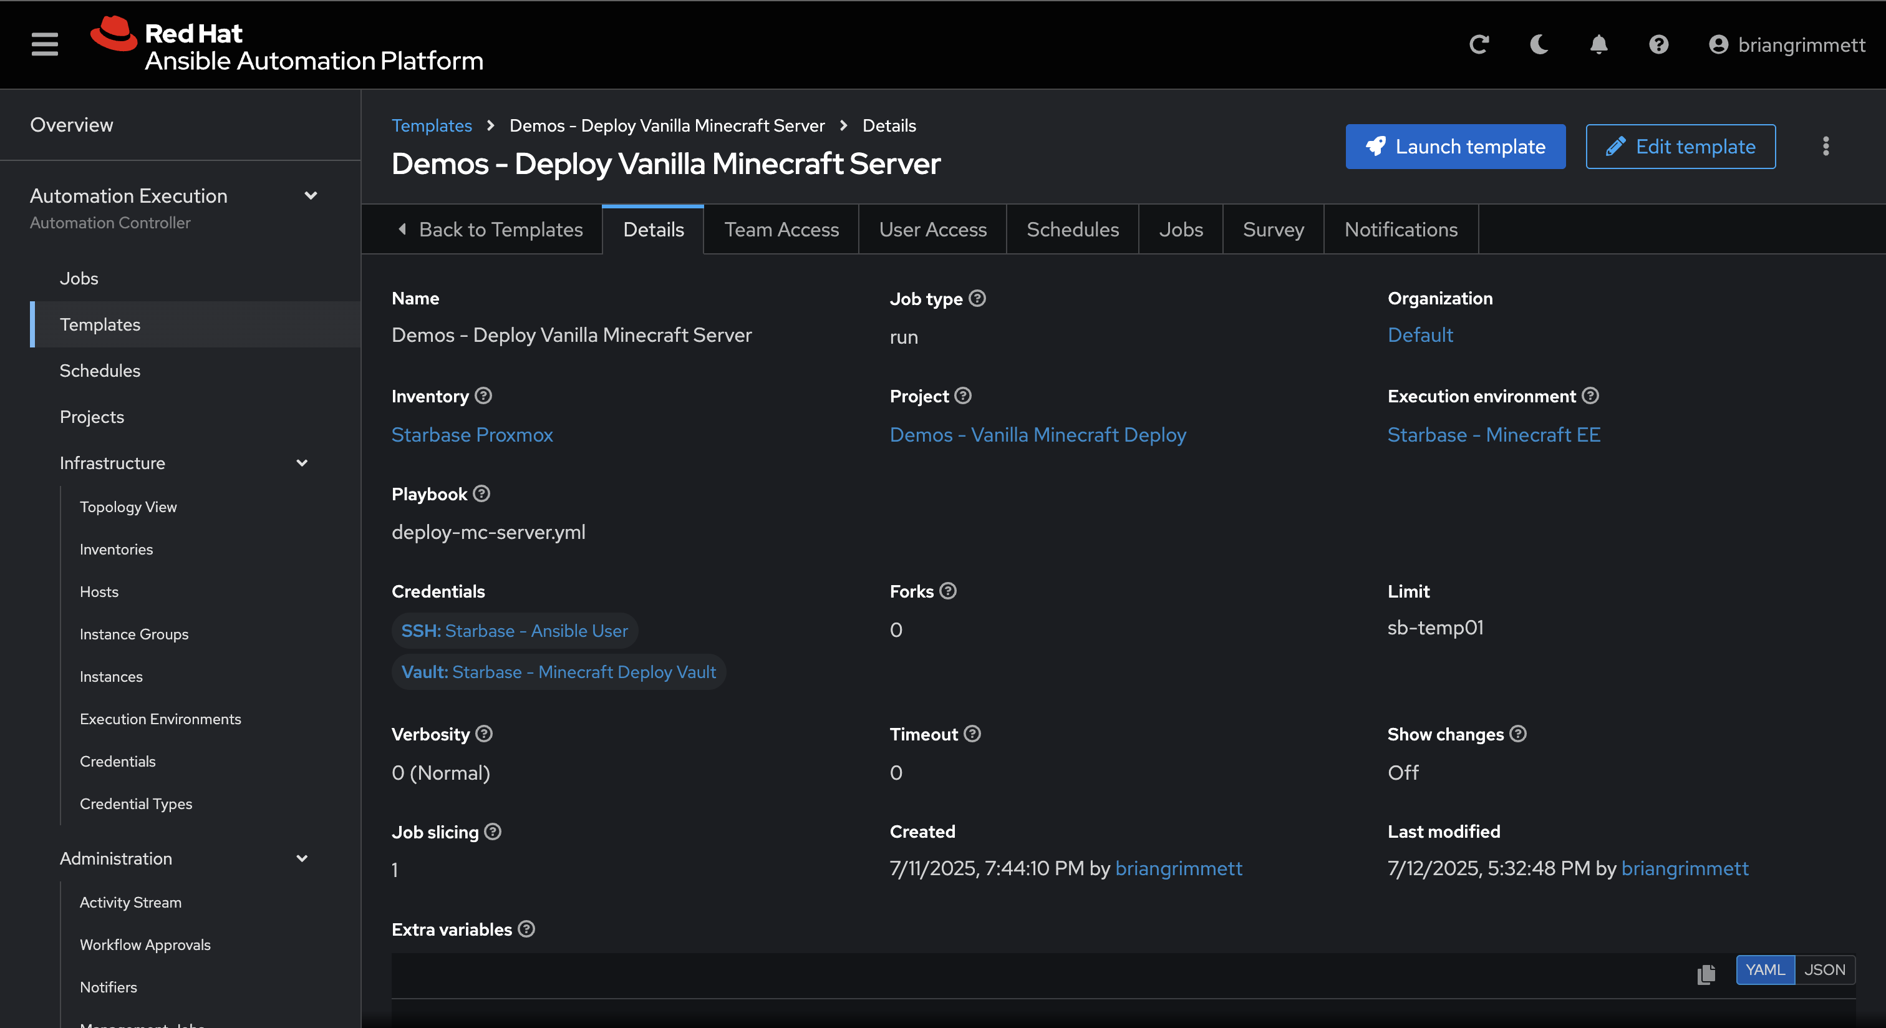Open briangrimmett link under Created
The image size is (1886, 1028).
(1178, 868)
